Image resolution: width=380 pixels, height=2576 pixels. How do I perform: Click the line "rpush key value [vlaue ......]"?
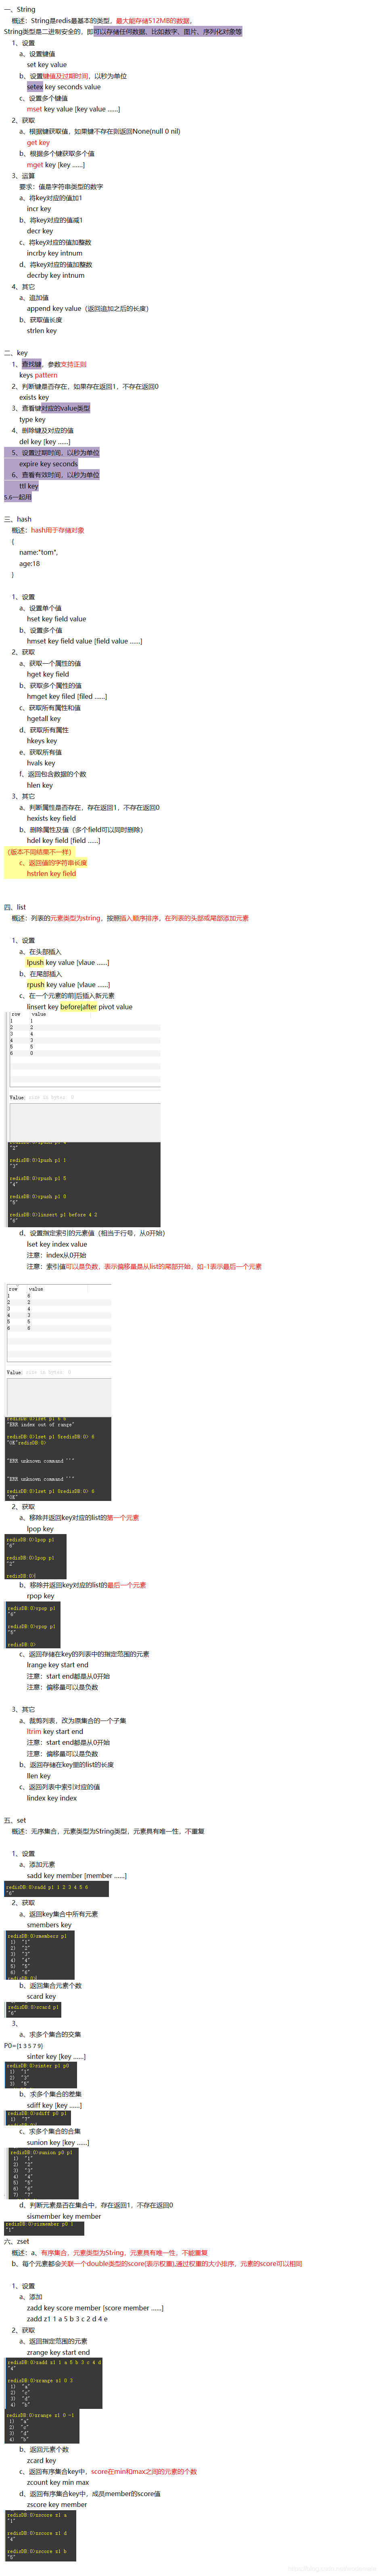click(x=69, y=985)
